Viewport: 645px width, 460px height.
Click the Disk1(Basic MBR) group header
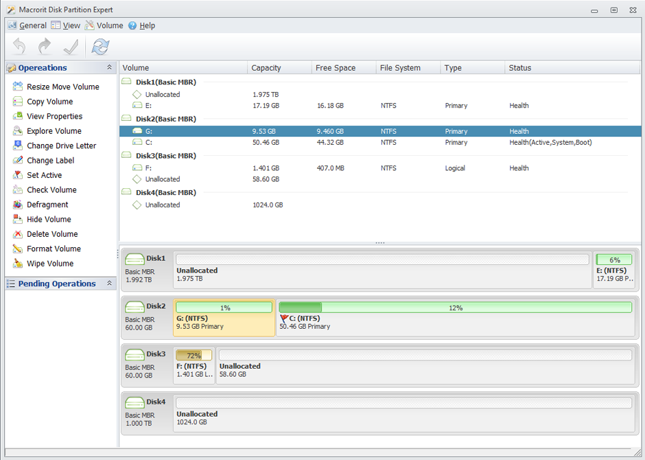166,82
